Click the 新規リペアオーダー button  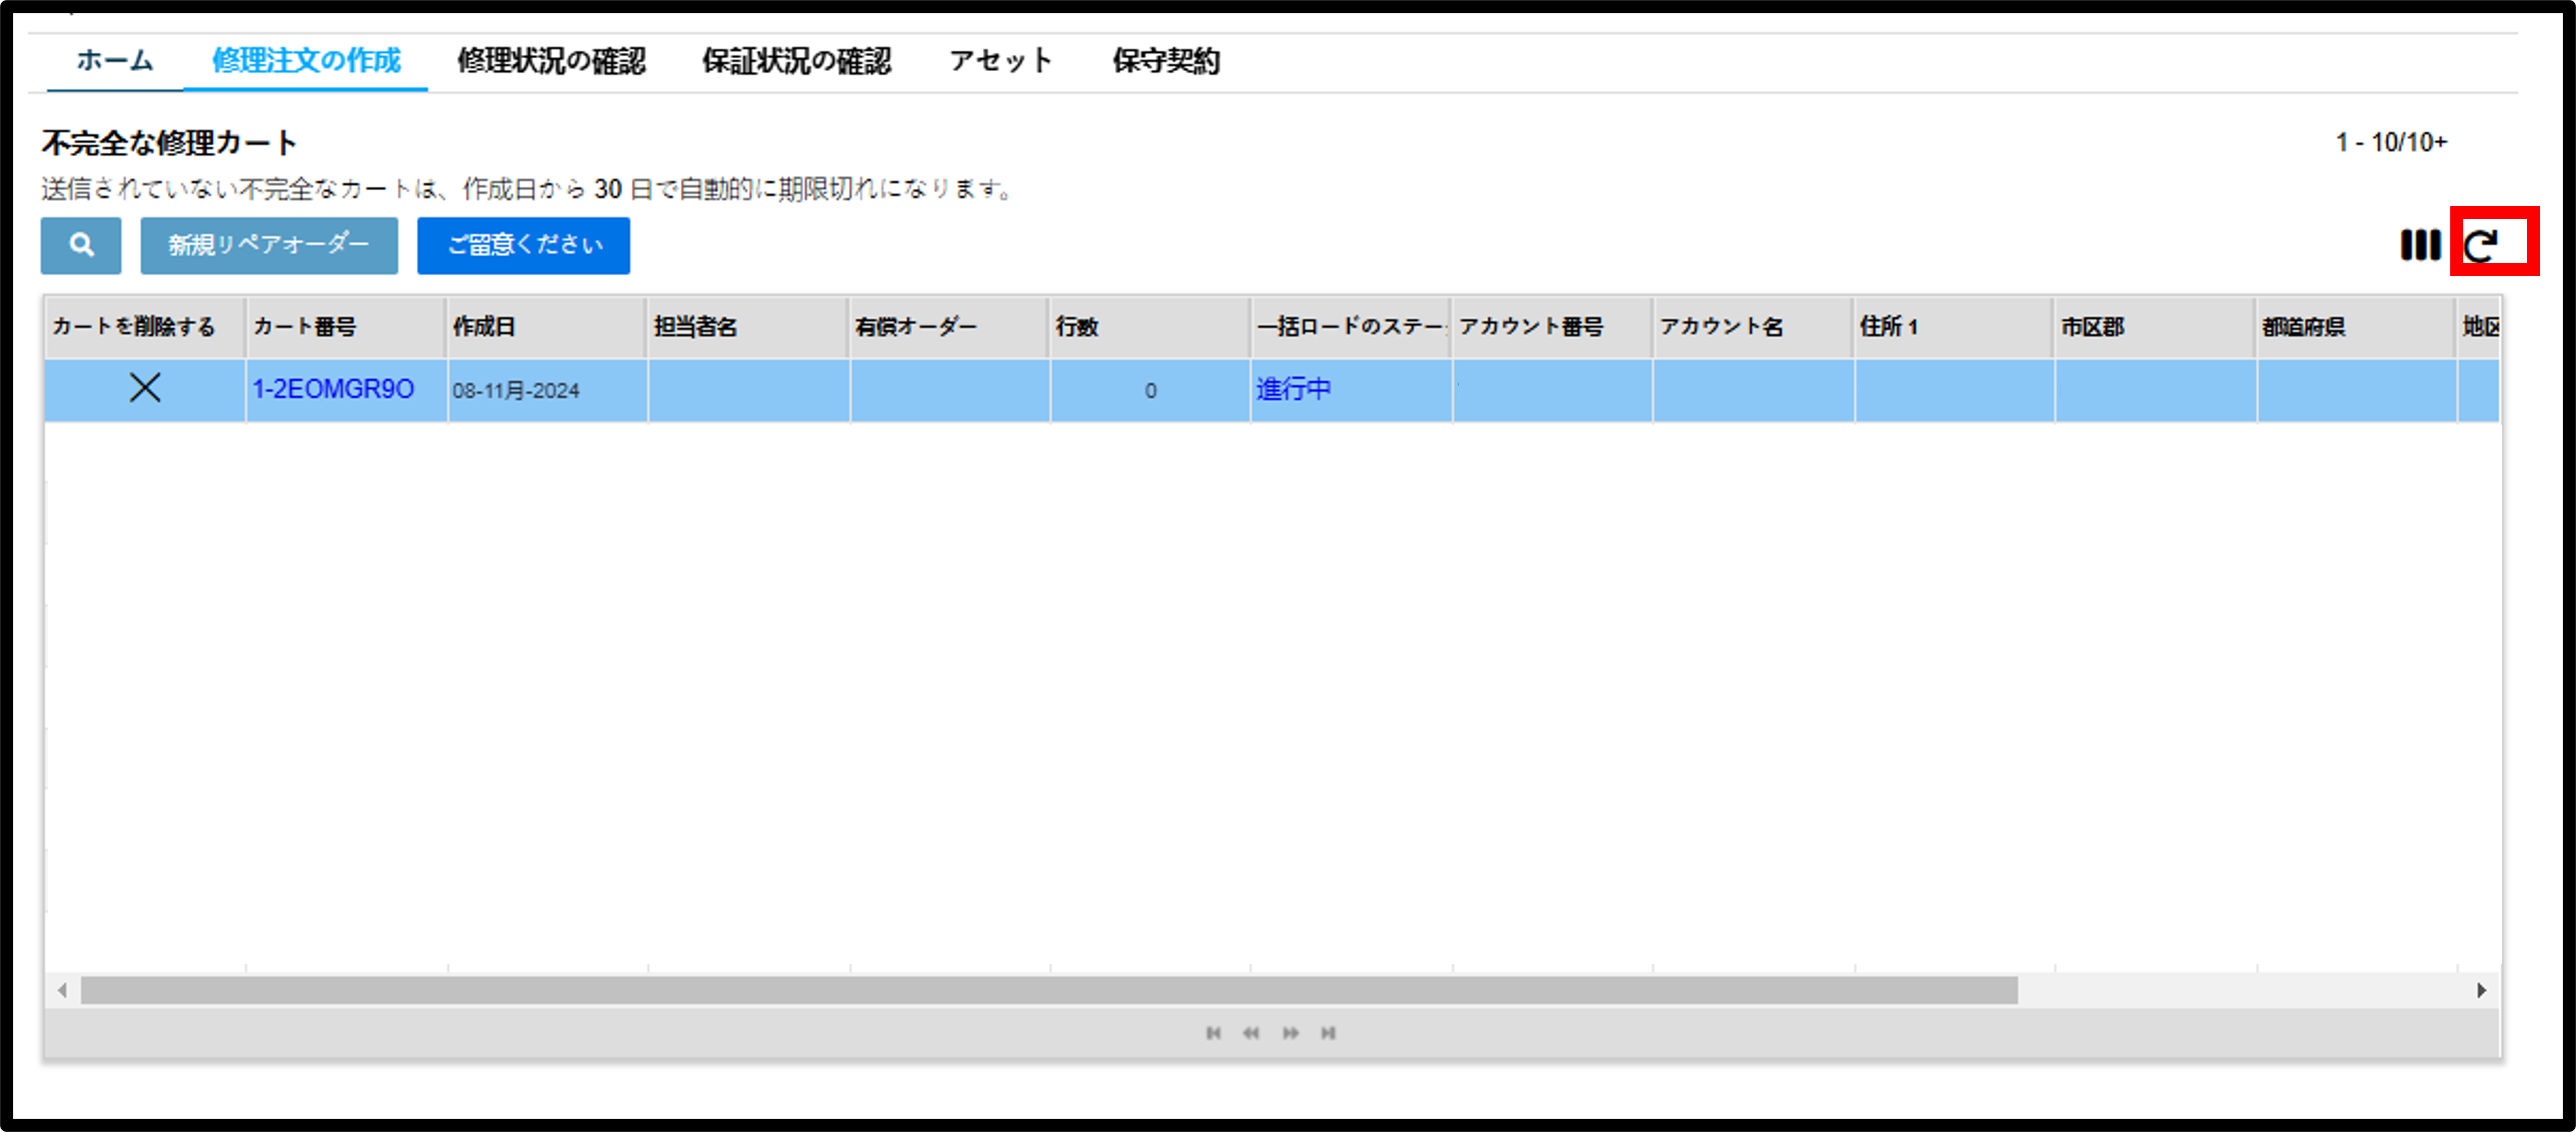(x=269, y=245)
